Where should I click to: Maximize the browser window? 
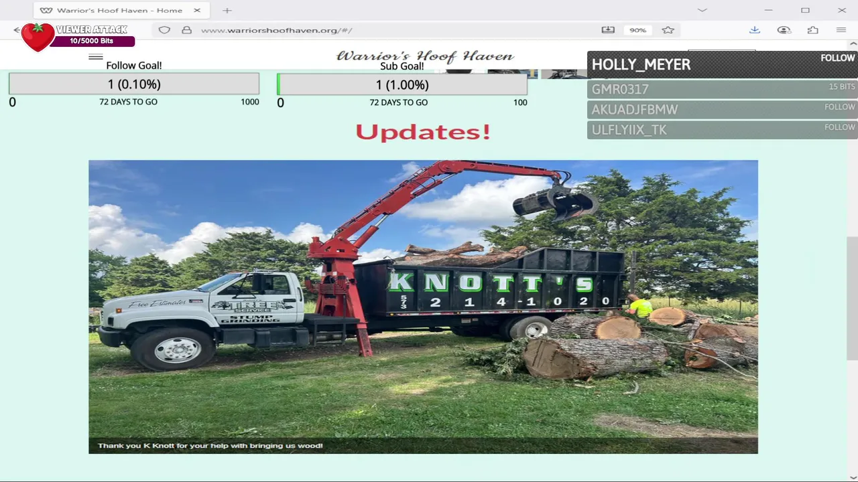click(805, 10)
